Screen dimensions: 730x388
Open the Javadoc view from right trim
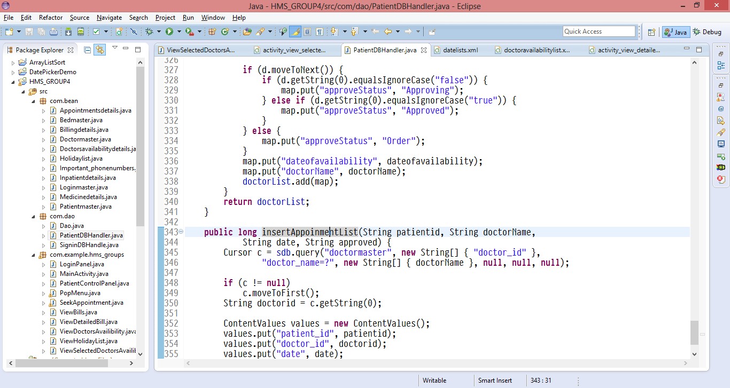tap(721, 109)
